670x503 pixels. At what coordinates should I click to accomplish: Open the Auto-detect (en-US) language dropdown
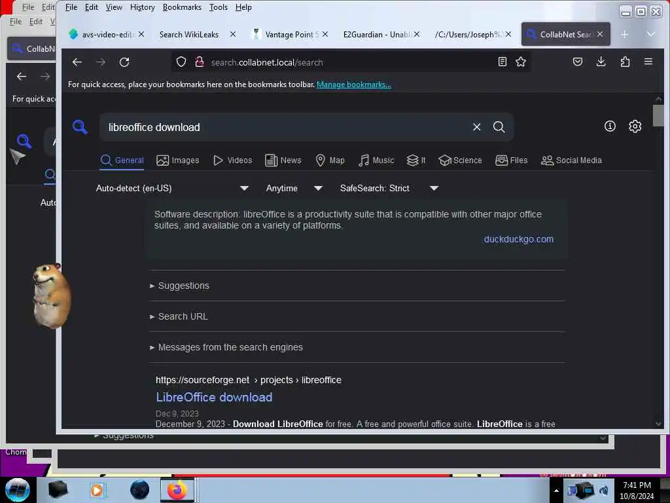click(172, 188)
